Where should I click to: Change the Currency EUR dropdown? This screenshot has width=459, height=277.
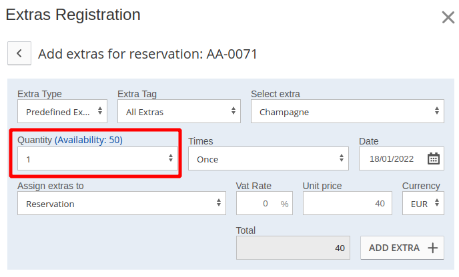click(423, 204)
